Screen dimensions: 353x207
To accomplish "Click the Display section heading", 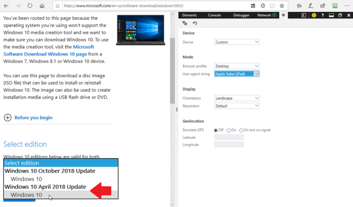I will tap(189, 89).
